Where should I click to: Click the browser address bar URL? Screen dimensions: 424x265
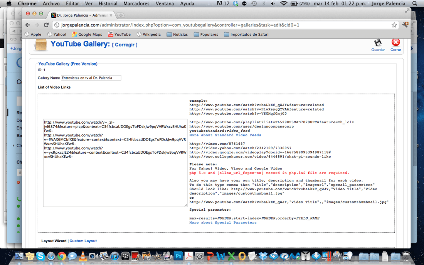[x=180, y=25]
